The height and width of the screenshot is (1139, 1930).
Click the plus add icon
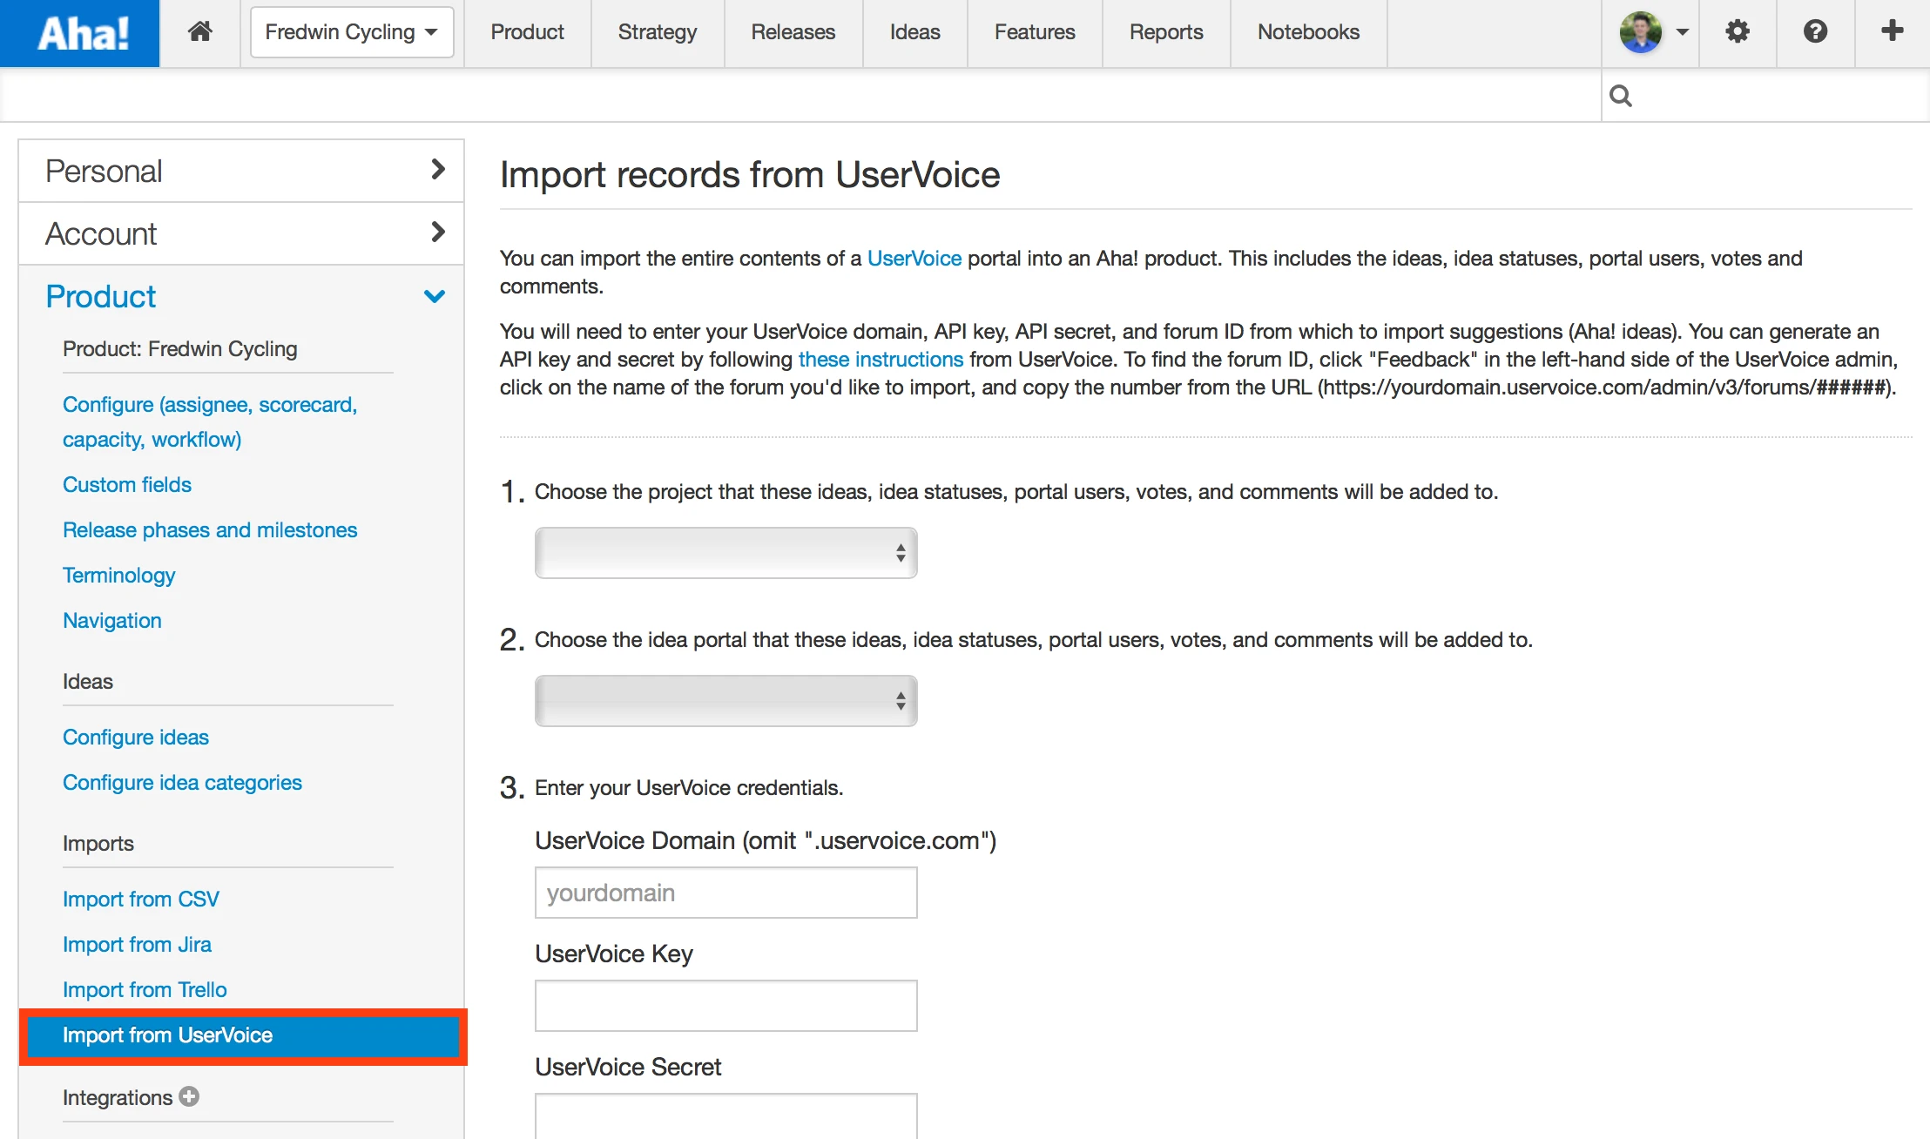[1892, 32]
